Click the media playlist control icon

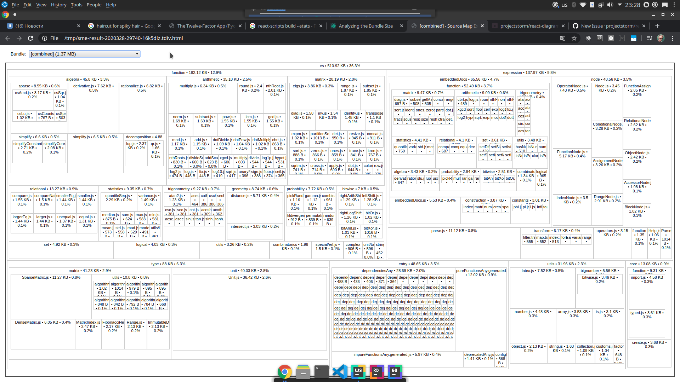(x=649, y=38)
